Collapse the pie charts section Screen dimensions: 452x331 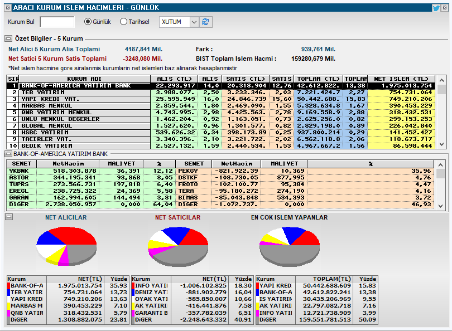pyautogui.click(x=9, y=217)
